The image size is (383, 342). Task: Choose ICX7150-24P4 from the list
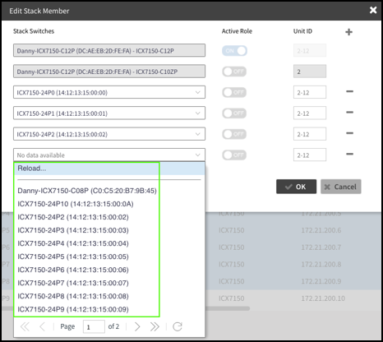[109, 243]
